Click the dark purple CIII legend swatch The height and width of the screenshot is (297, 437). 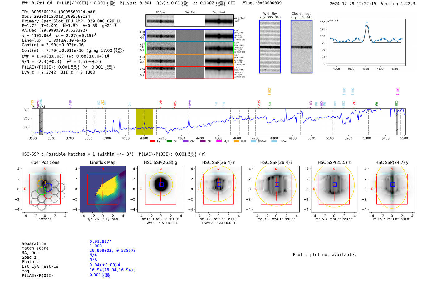pyautogui.click(x=203, y=141)
